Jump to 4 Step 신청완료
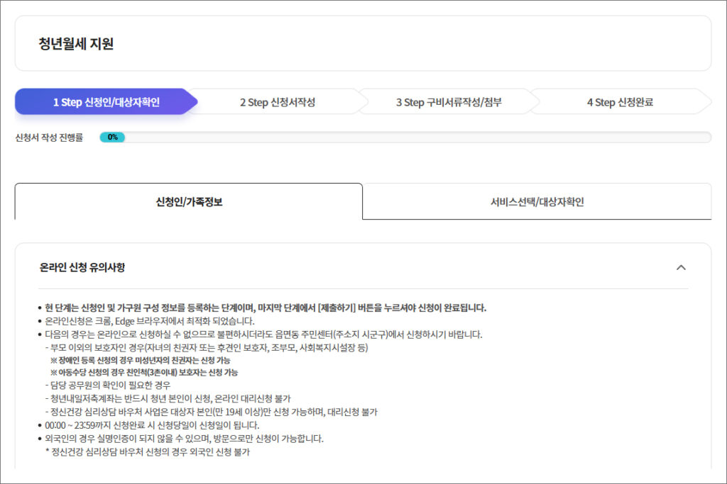 click(x=619, y=102)
